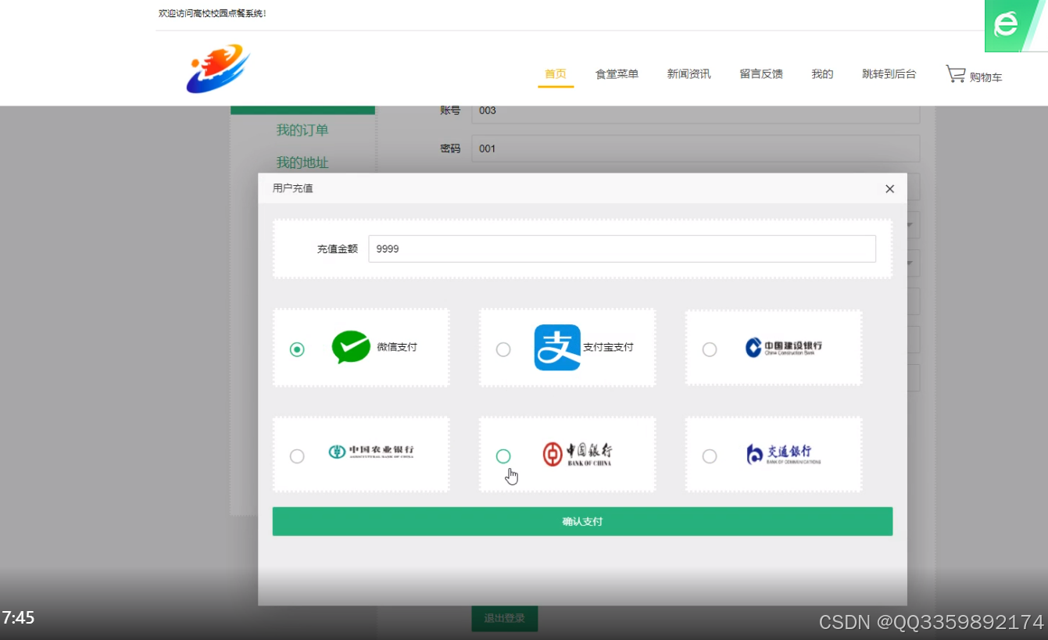This screenshot has height=640, width=1048.
Task: Click the 支付宝支付 text label
Action: pos(608,347)
